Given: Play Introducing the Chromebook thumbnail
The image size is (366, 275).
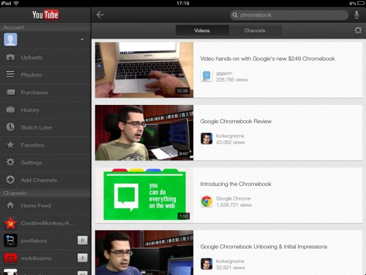Looking at the screenshot, I should 145,195.
